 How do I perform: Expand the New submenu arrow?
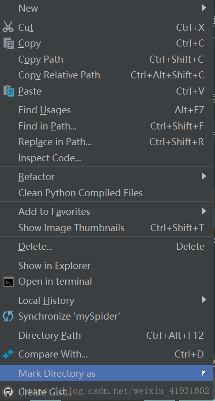pyautogui.click(x=204, y=8)
